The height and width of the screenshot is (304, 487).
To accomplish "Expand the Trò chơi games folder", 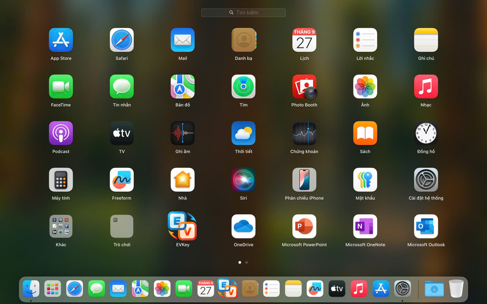I will click(x=122, y=226).
